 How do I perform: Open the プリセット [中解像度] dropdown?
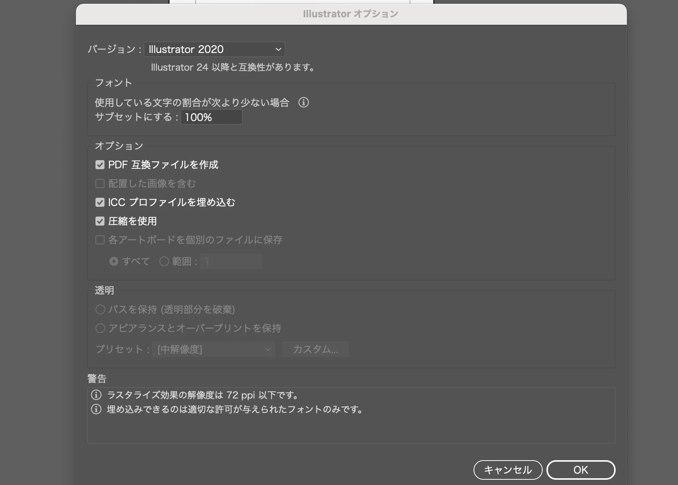213,349
